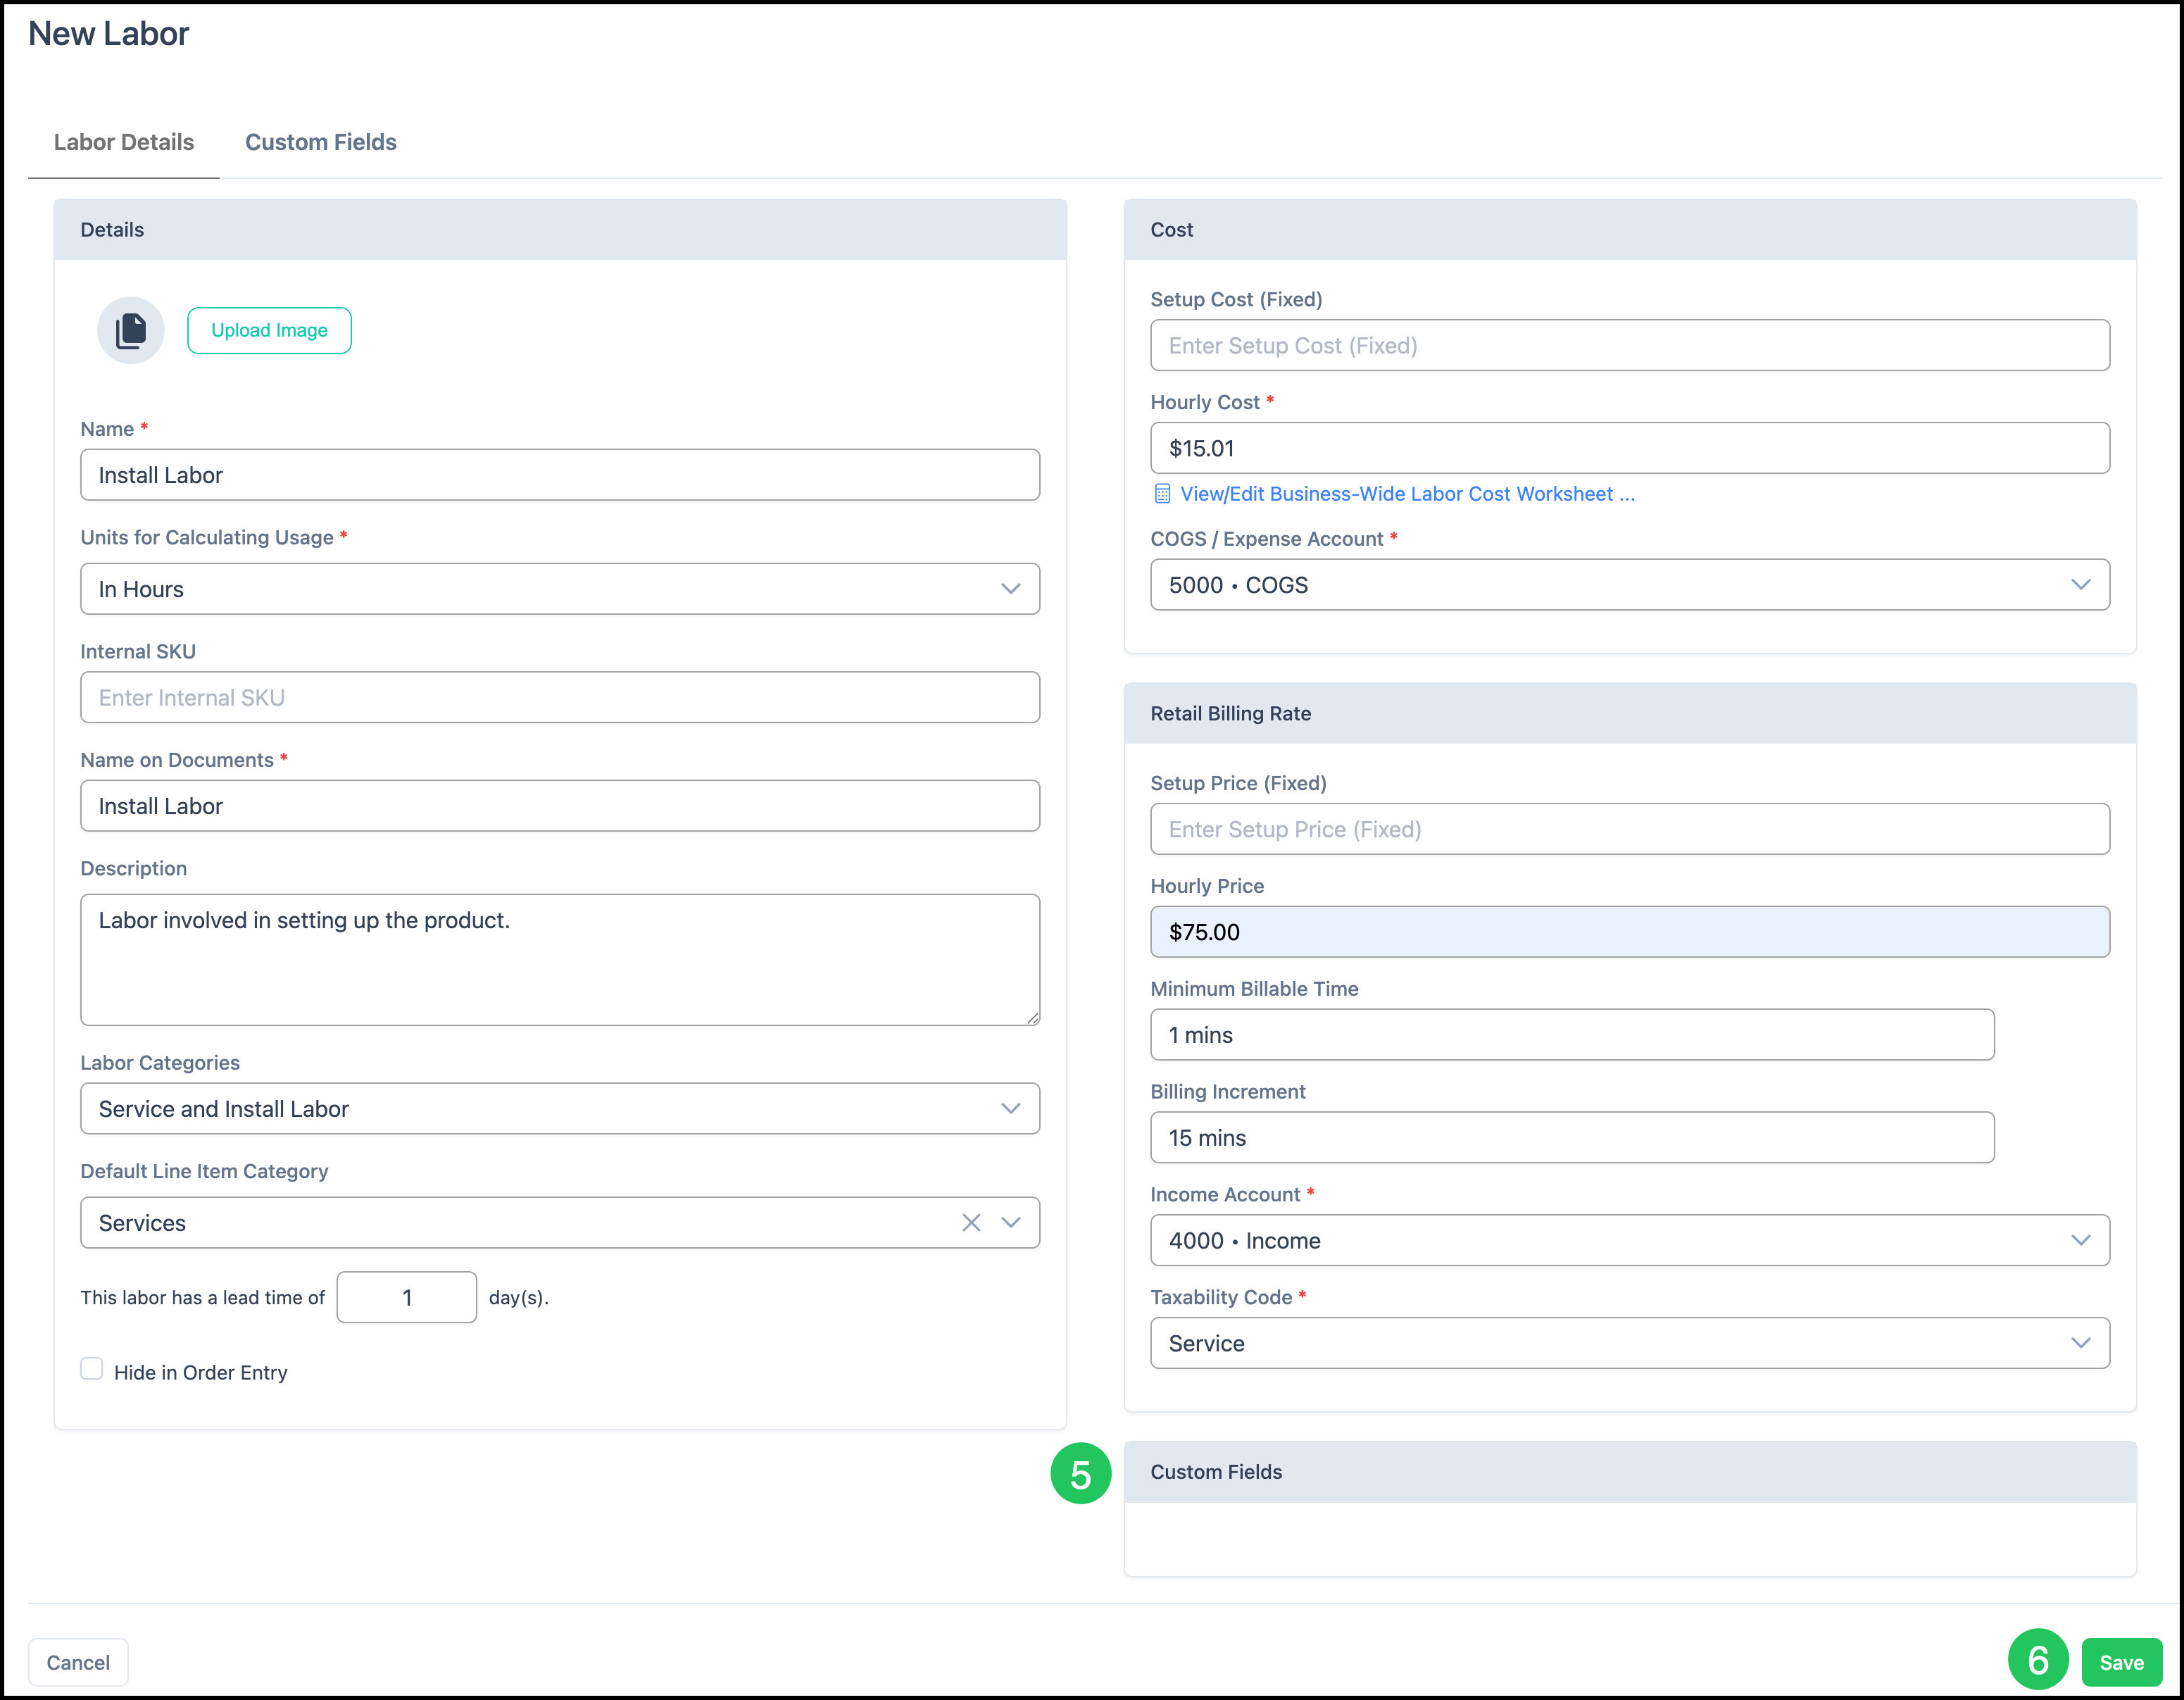This screenshot has width=2184, height=1700.
Task: Open Units for Calculating Usage dropdown
Action: click(x=559, y=589)
